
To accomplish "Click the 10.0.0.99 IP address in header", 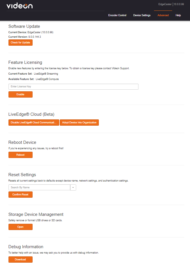I will click(179, 4).
